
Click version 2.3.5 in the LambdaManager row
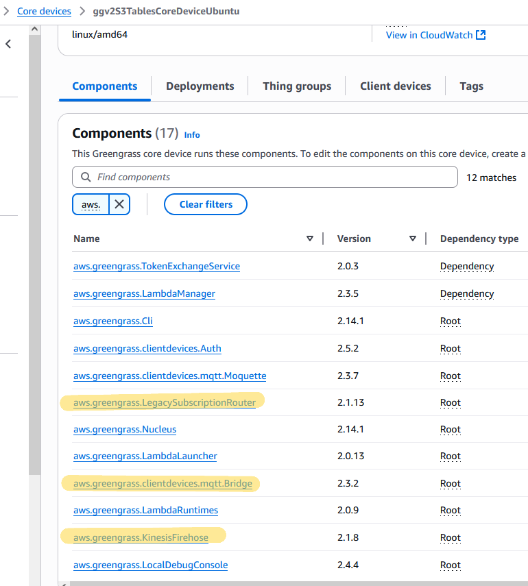(348, 293)
